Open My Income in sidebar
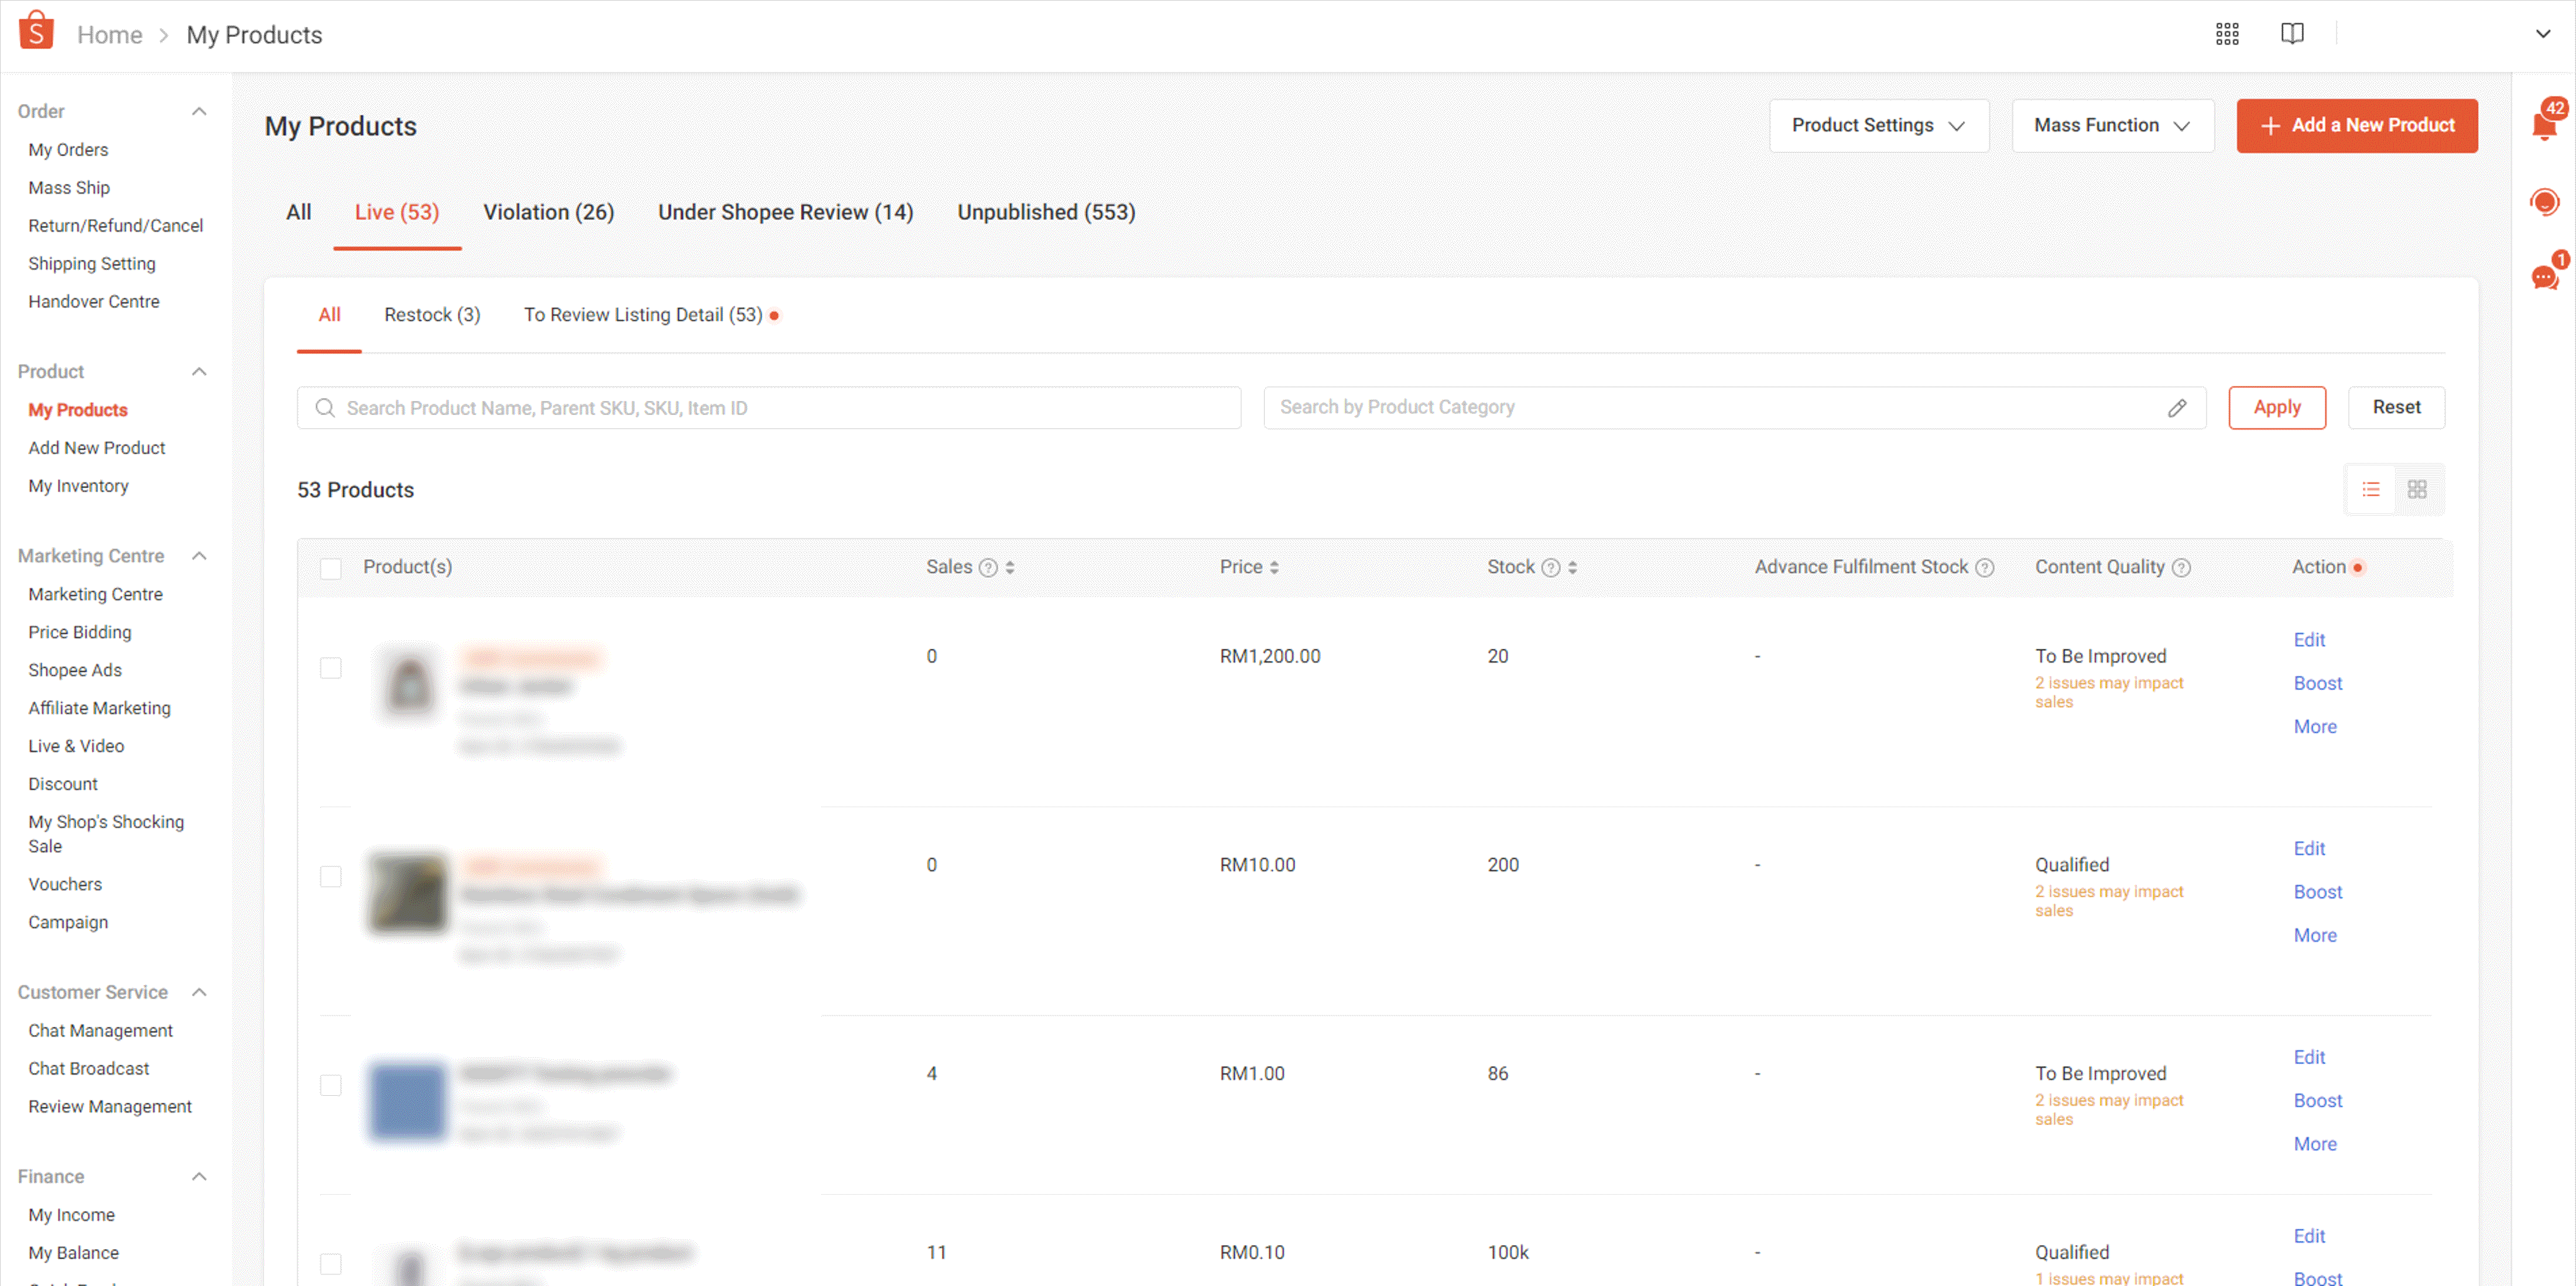The image size is (2576, 1286). [x=71, y=1214]
